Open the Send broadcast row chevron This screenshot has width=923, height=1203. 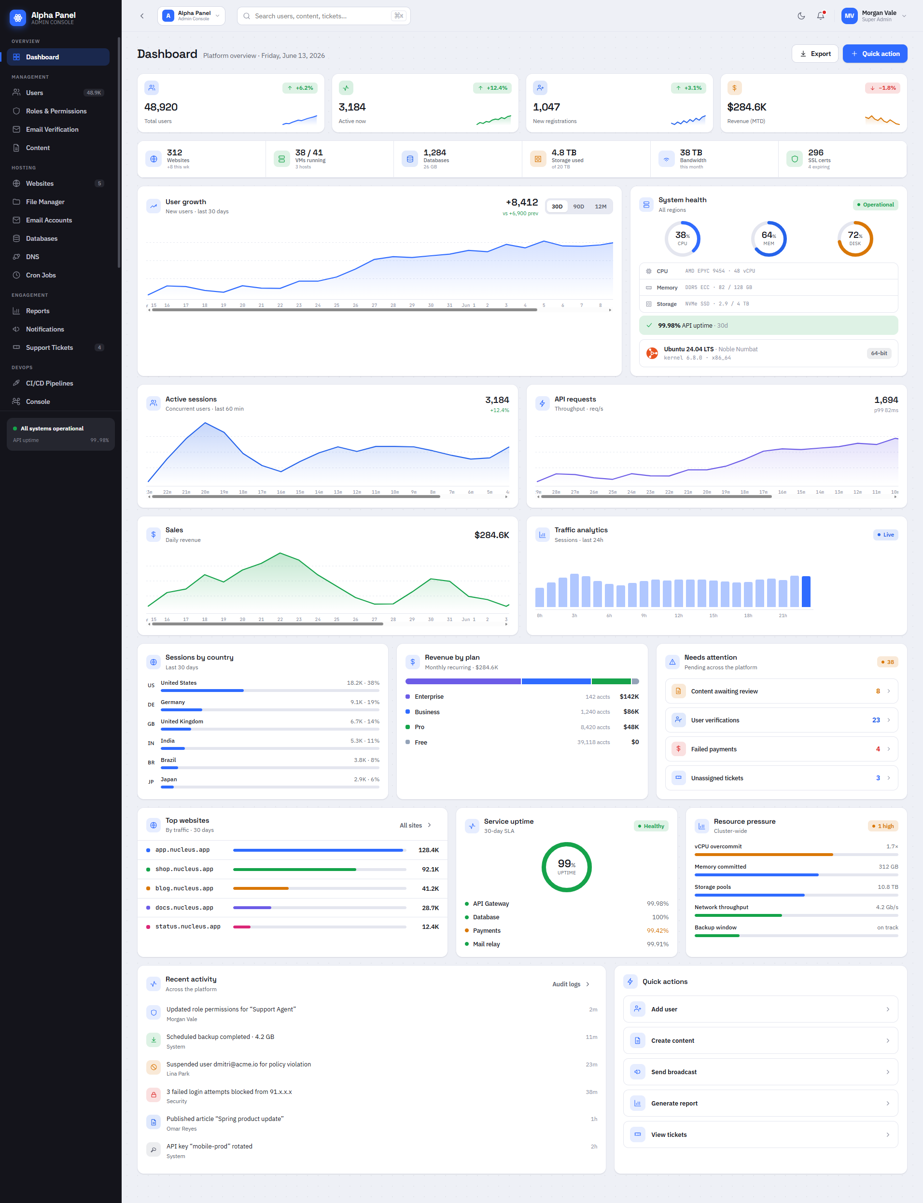[x=888, y=1072]
